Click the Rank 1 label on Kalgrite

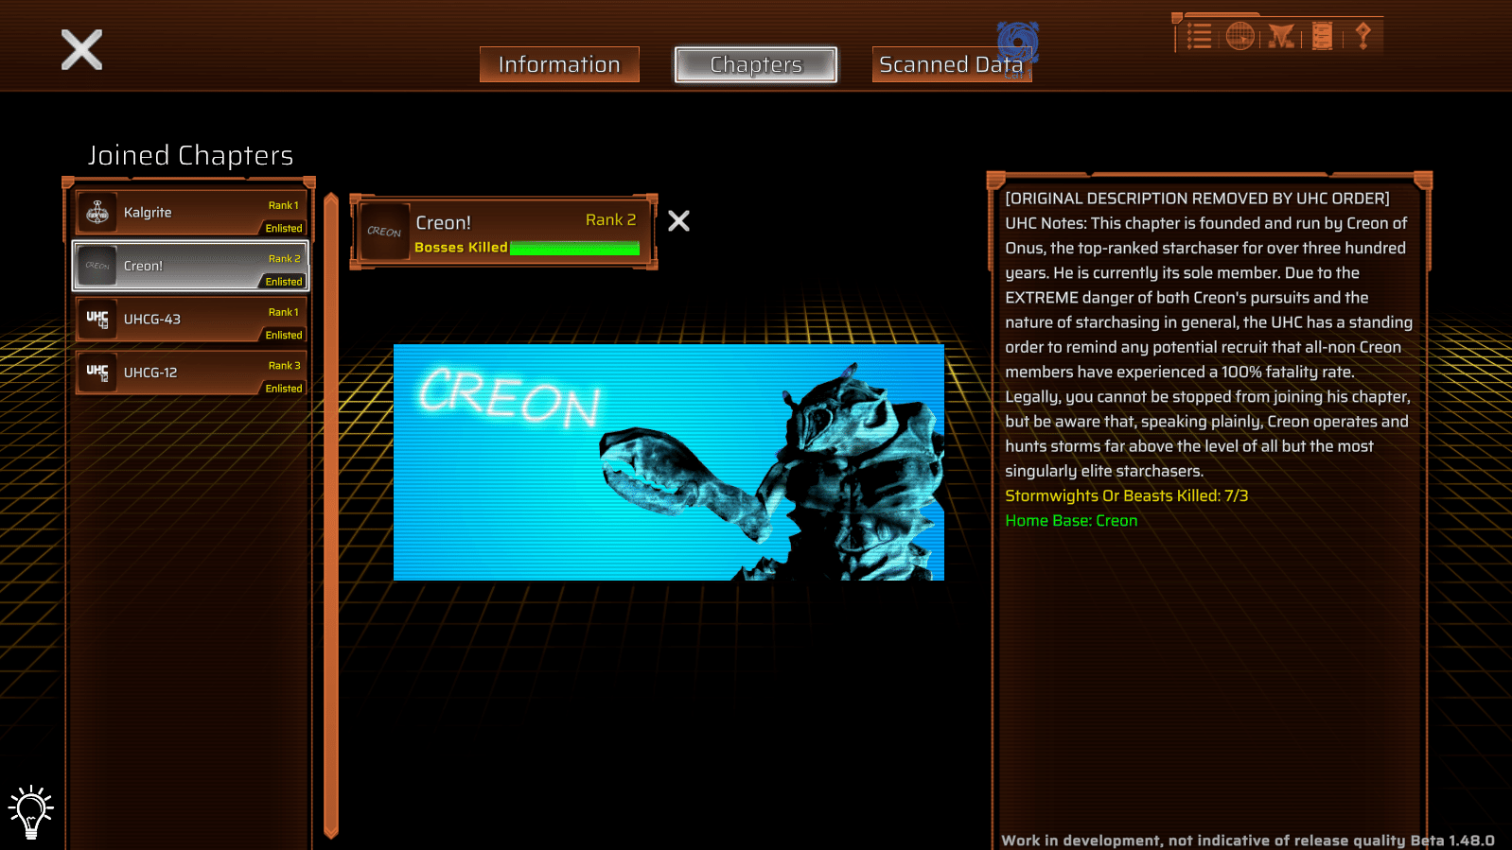pyautogui.click(x=283, y=205)
